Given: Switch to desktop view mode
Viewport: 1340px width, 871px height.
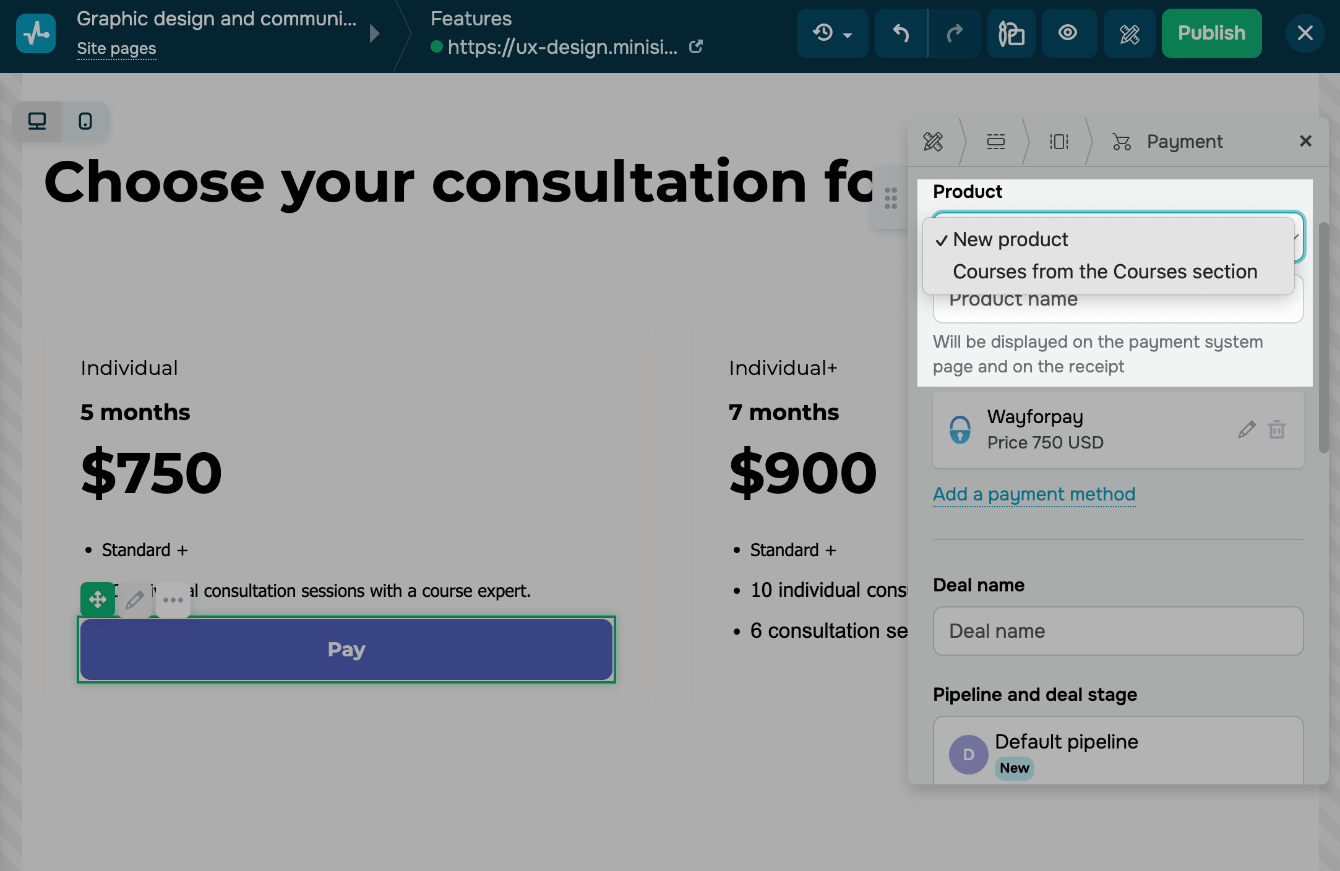Looking at the screenshot, I should tap(37, 121).
